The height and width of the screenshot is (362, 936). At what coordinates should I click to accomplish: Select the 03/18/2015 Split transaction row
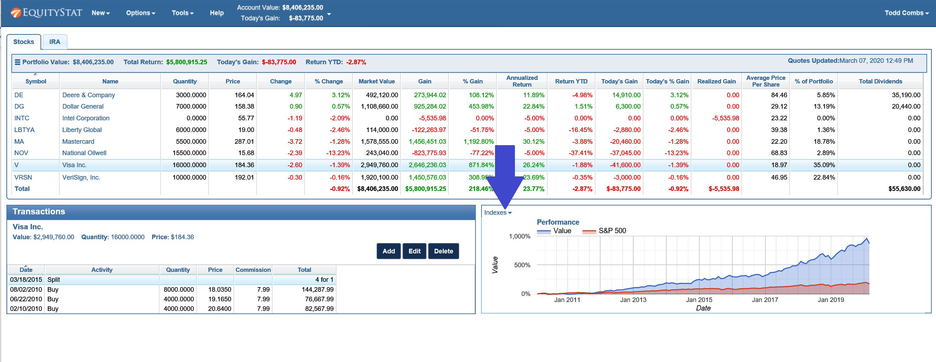point(172,280)
